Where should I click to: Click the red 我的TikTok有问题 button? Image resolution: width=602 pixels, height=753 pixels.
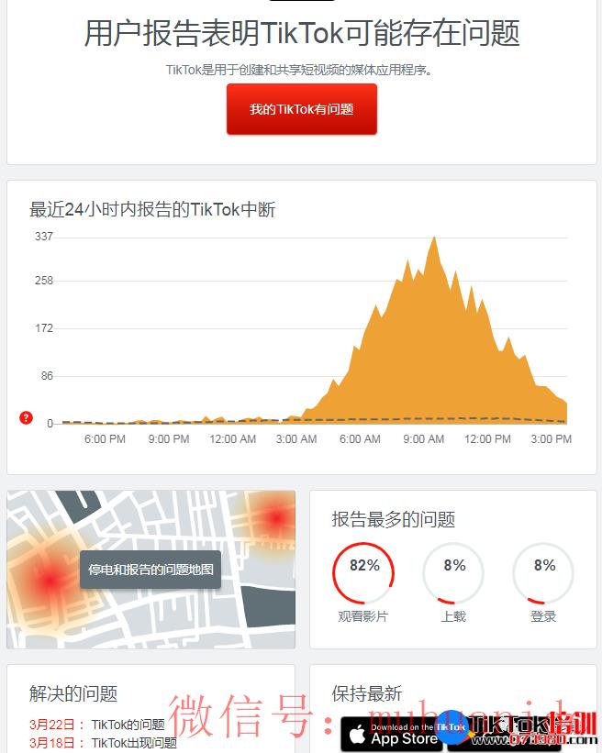click(302, 109)
